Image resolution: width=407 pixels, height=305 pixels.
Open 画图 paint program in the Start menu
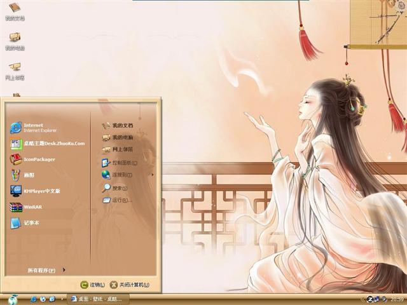(22, 175)
